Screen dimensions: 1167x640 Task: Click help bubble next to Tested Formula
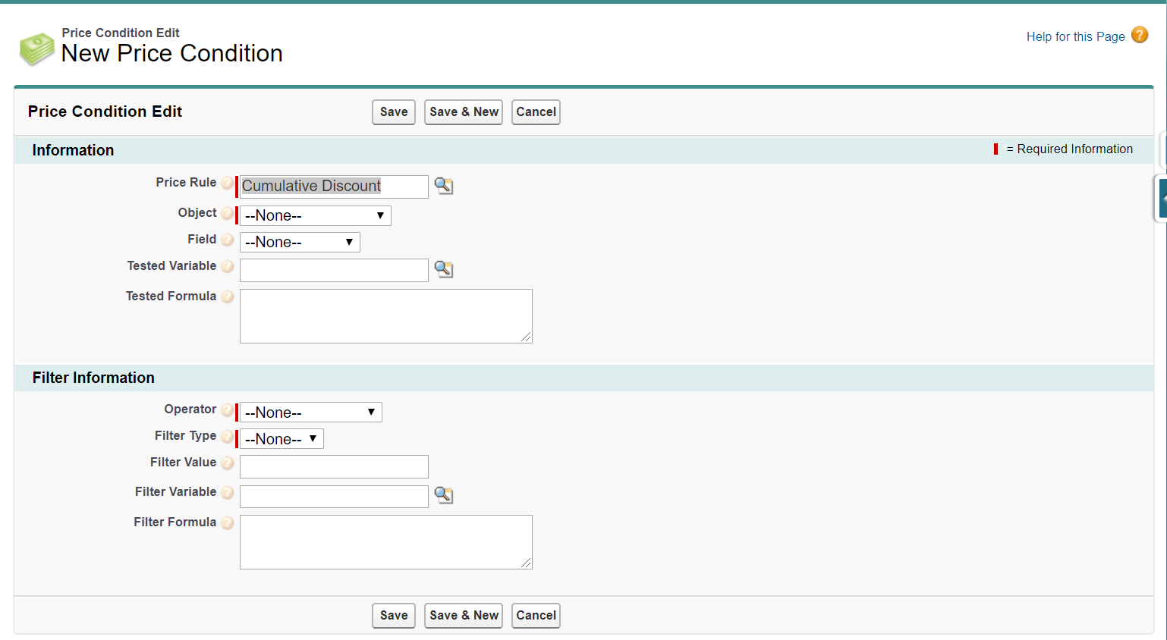tap(227, 297)
